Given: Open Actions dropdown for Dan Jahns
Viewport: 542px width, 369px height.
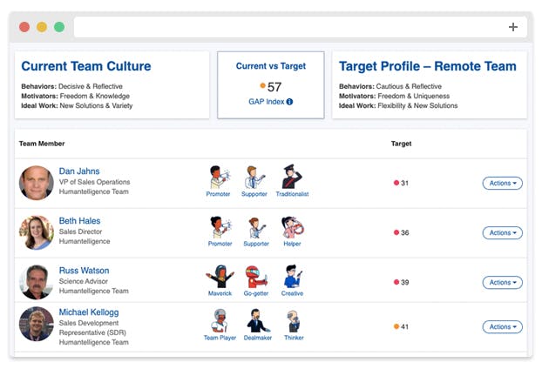Looking at the screenshot, I should tap(502, 183).
